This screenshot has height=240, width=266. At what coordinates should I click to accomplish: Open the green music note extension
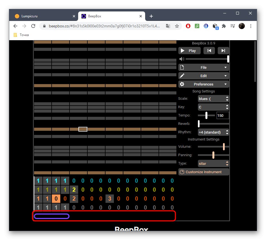(197, 26)
